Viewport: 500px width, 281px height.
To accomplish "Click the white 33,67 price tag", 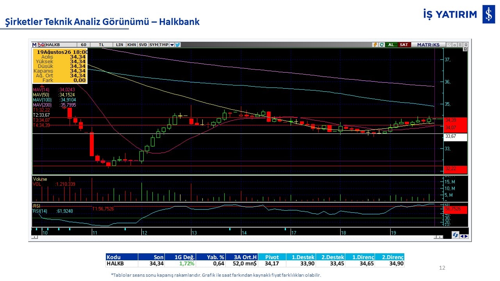I will tap(455, 137).
